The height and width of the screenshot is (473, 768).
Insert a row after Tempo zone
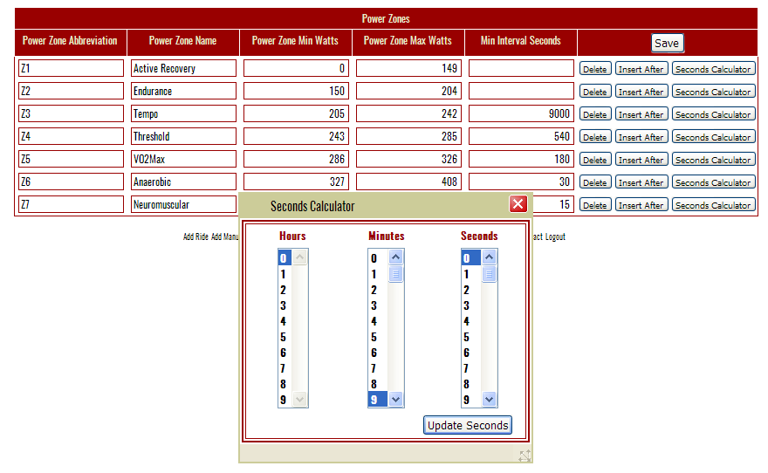[641, 114]
